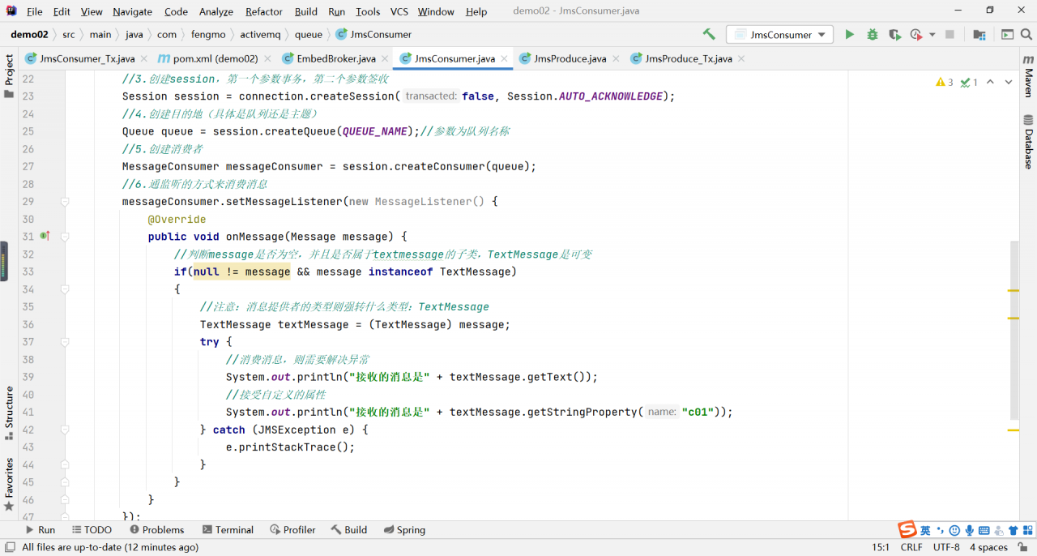Open the Navigate menu

point(132,11)
